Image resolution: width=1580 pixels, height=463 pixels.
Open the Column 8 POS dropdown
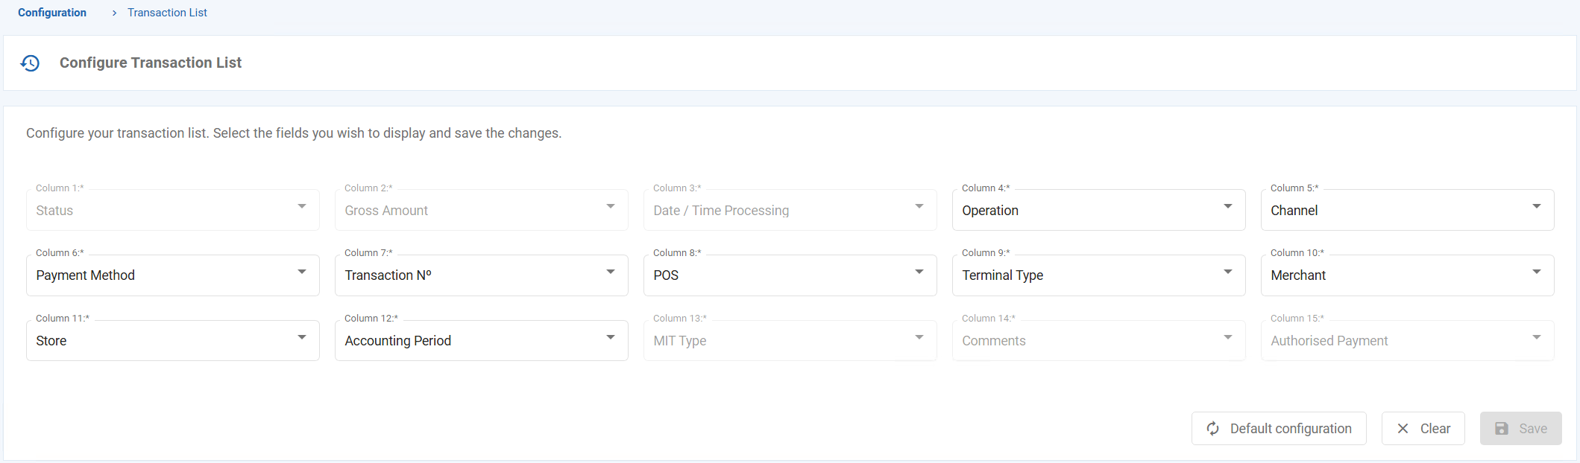pyautogui.click(x=789, y=275)
